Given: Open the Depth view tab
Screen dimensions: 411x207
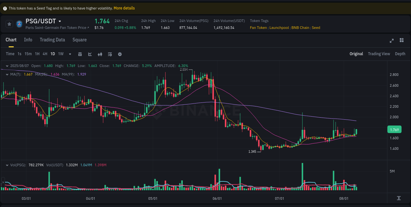Looking at the screenshot, I should pos(400,54).
